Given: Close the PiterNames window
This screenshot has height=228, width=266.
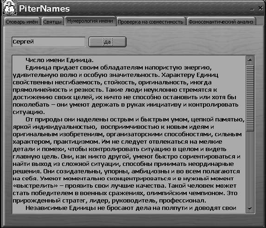Looking at the screenshot, I should coord(260,8).
